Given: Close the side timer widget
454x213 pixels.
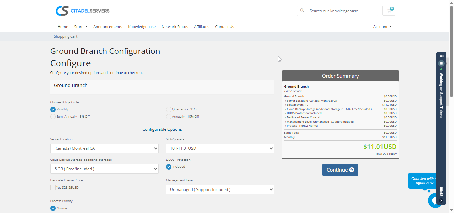Looking at the screenshot, I should 441,201.
